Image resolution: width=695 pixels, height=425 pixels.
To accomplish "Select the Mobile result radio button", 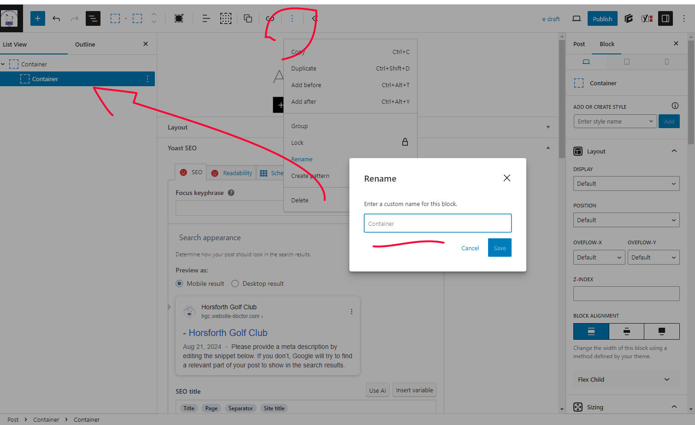I will coord(179,283).
